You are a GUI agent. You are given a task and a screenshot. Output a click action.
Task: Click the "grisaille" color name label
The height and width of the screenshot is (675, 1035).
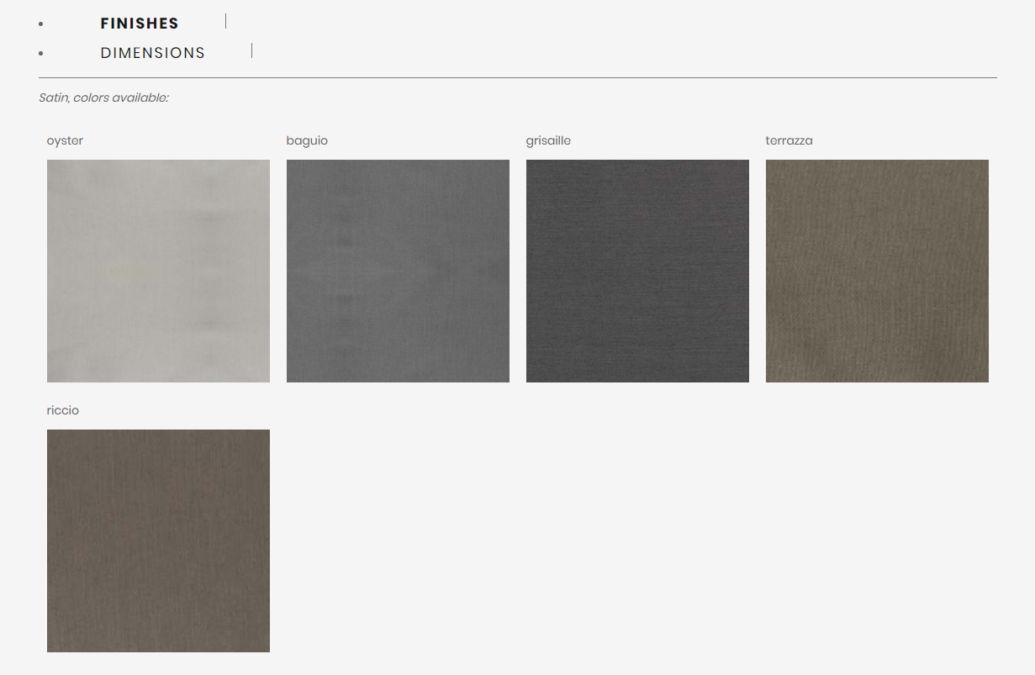click(x=548, y=140)
